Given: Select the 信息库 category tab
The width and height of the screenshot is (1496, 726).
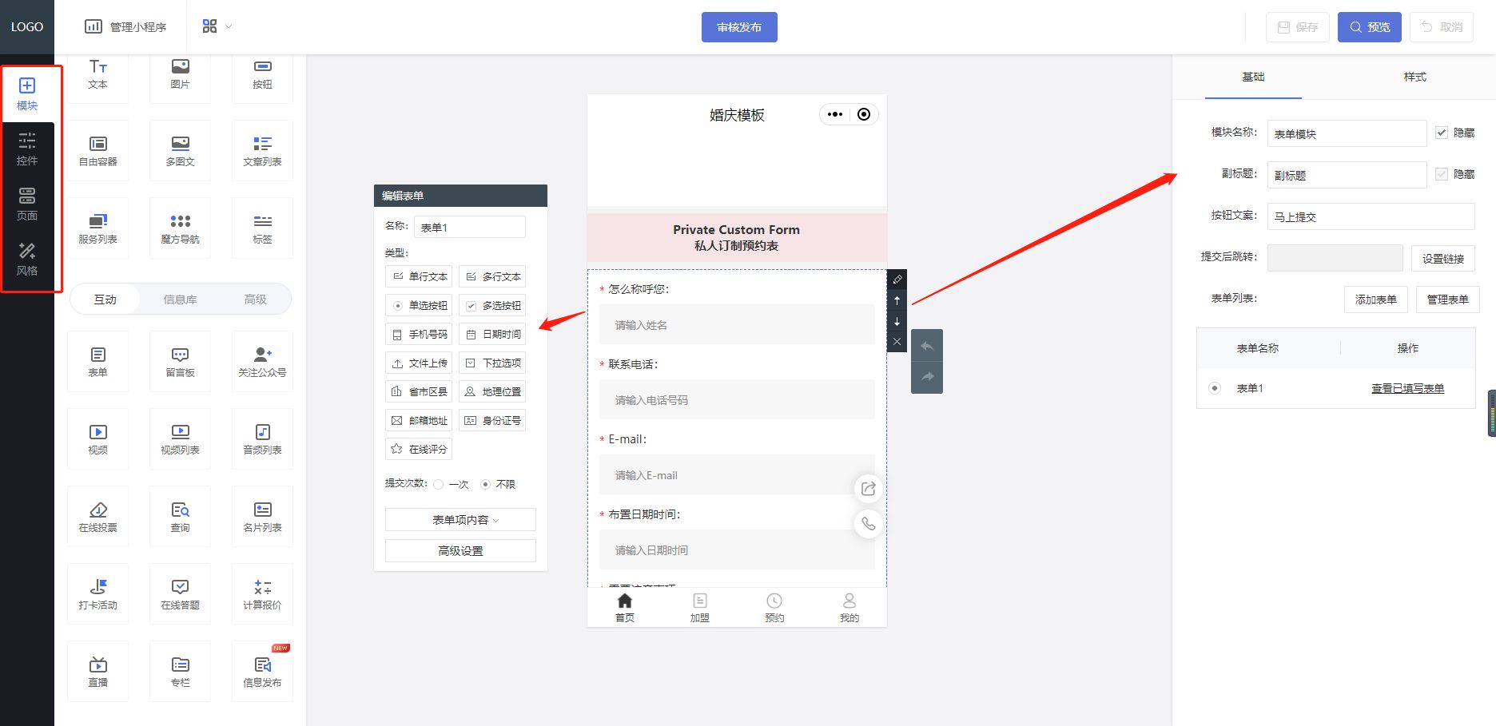Looking at the screenshot, I should tap(180, 300).
